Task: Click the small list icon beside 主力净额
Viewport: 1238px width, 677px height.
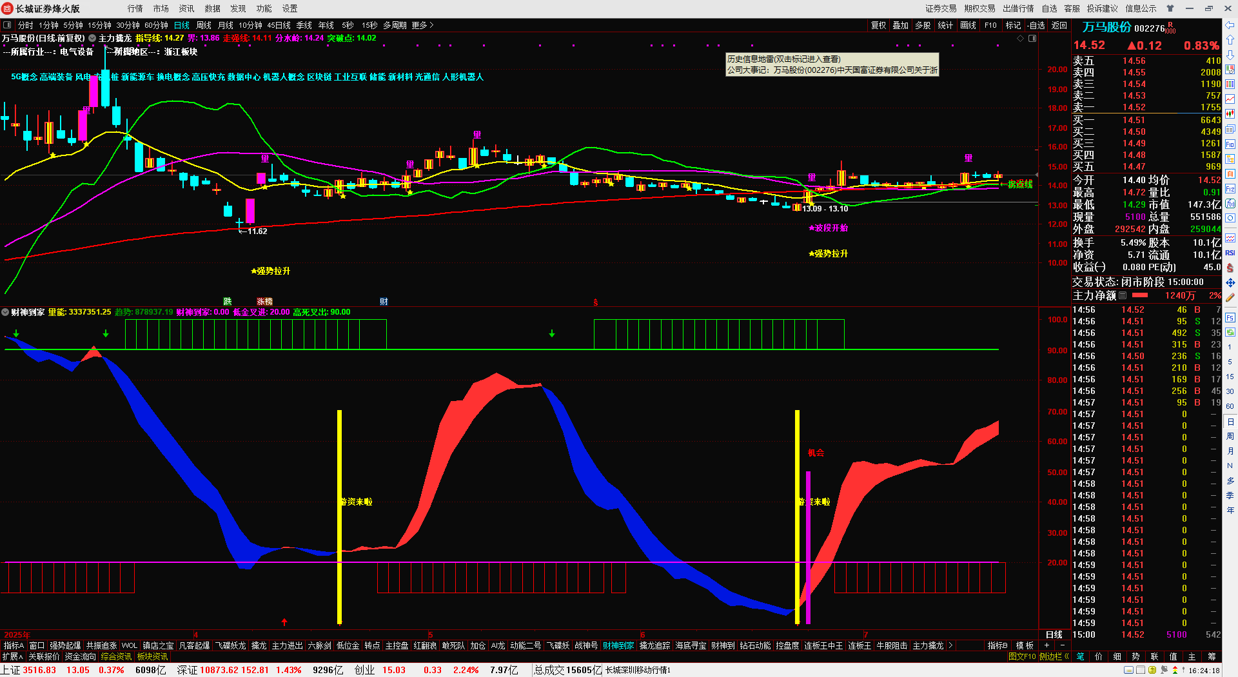Action: point(1123,295)
